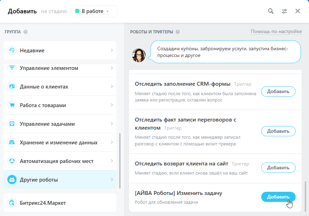Expand Автоматизация рабочих мест chevron
The width and height of the screenshot is (309, 216).
112,161
